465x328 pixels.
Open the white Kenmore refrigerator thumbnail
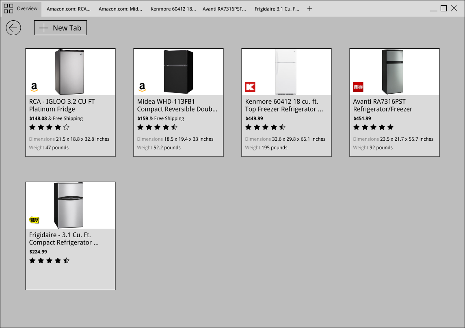pyautogui.click(x=285, y=72)
